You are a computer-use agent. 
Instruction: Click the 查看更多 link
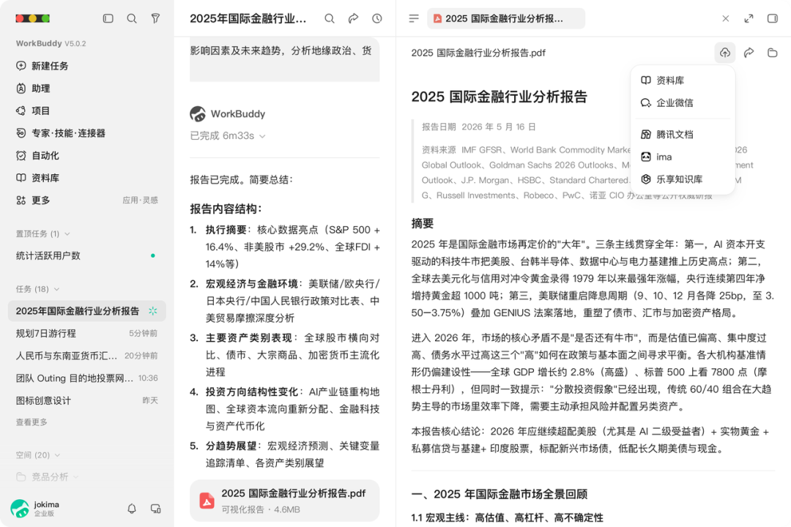click(x=31, y=422)
